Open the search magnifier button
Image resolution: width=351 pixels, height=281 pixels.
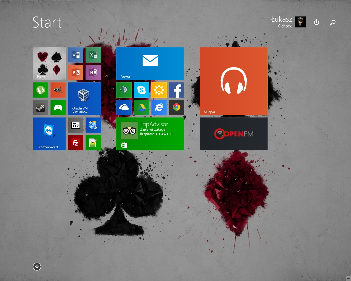pyautogui.click(x=333, y=22)
